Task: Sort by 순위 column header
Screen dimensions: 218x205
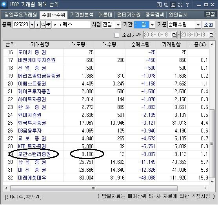Action: [10, 45]
